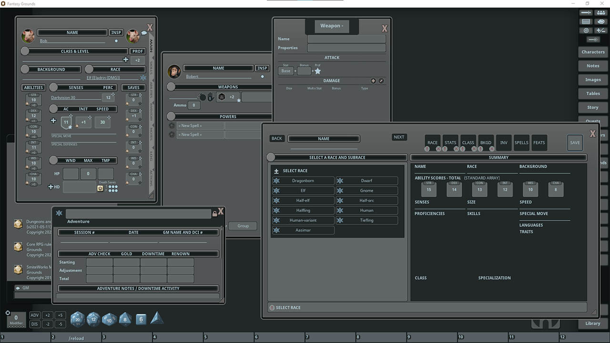Toggle DIS for disadvantage rolls
This screenshot has height=343, width=610.
(34, 323)
